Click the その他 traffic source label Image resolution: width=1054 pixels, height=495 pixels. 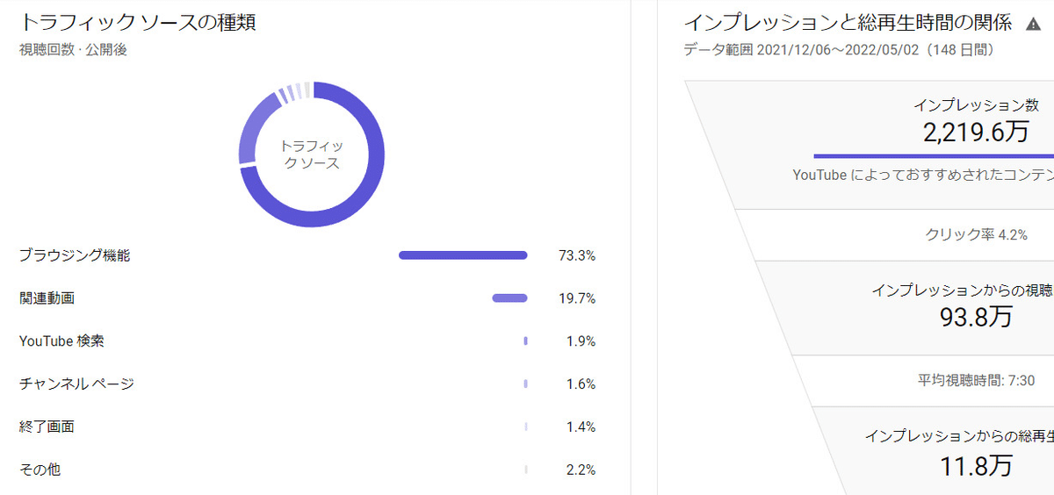[x=40, y=470]
